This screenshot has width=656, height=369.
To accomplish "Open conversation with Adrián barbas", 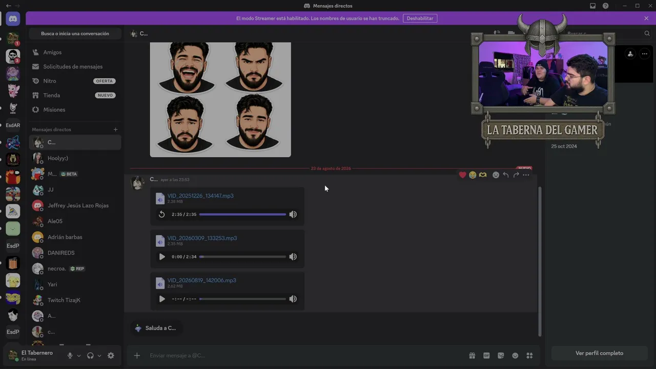I will tap(75, 237).
